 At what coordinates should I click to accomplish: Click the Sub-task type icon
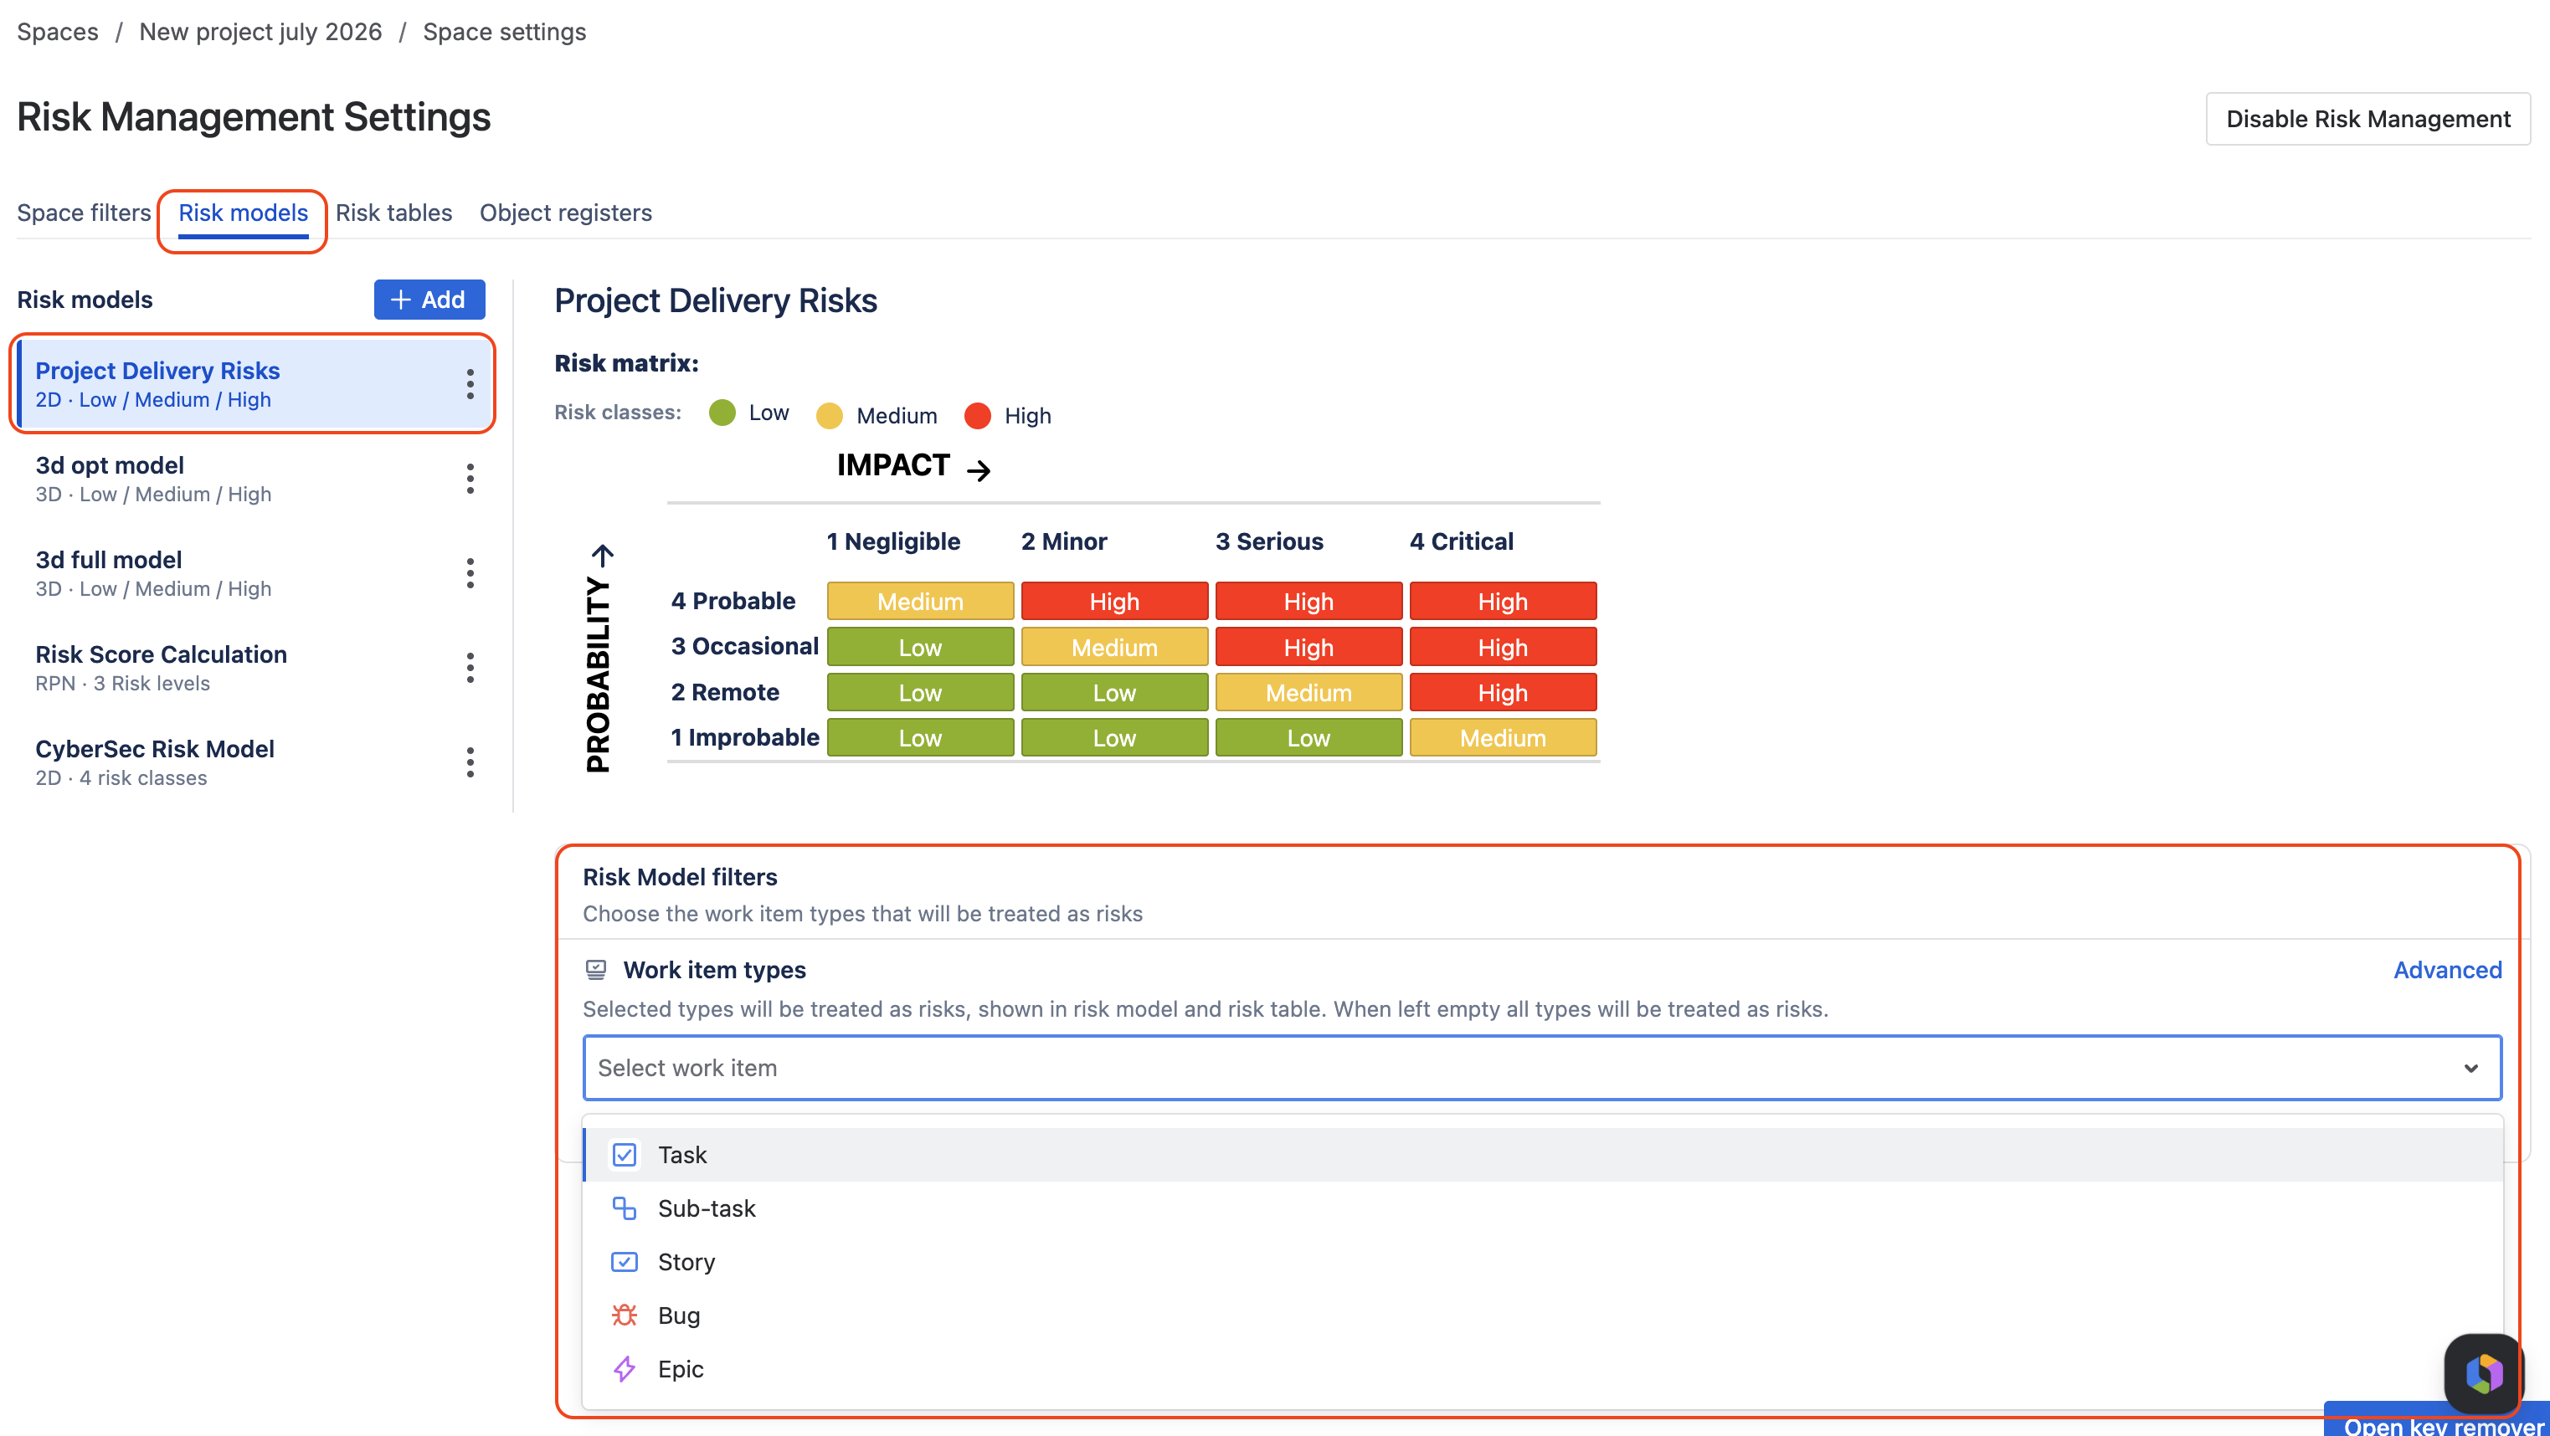click(x=624, y=1208)
